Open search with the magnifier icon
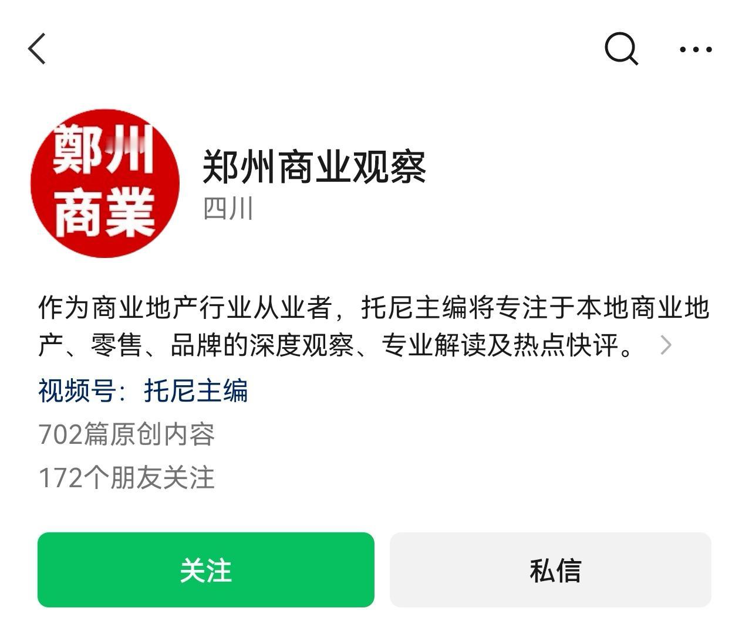 (621, 48)
